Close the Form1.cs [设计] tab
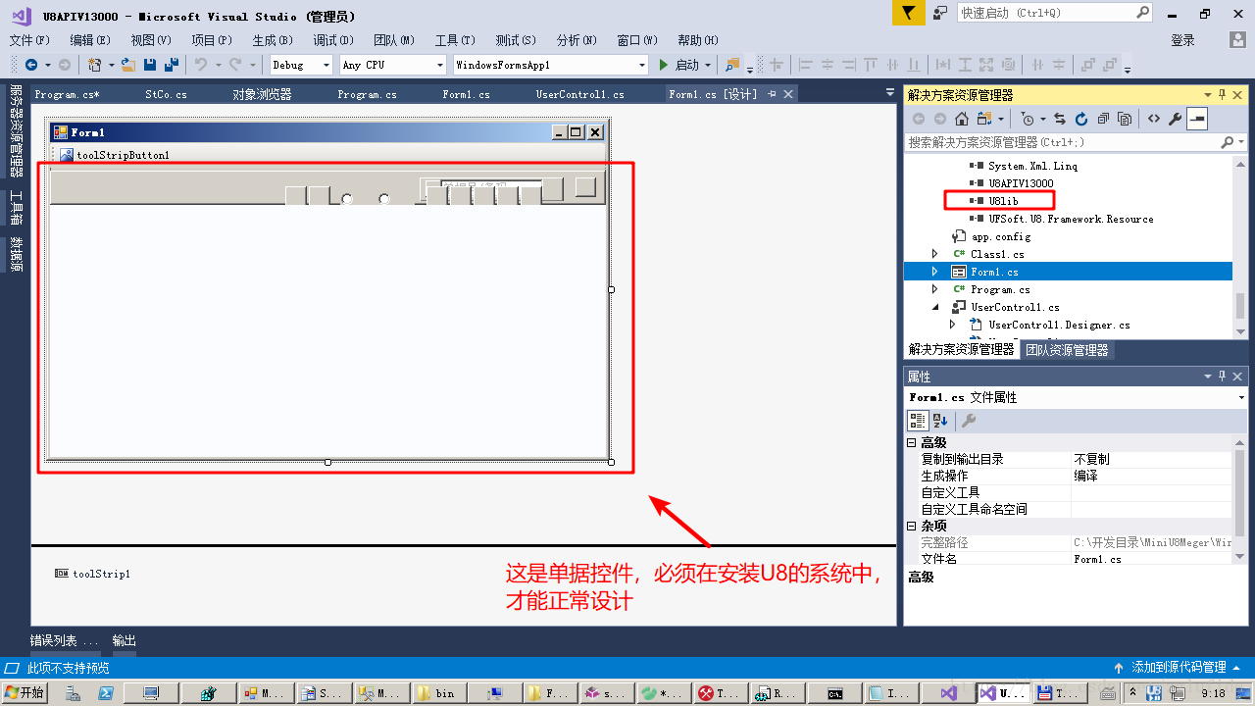1255x706 pixels. pyautogui.click(x=787, y=94)
